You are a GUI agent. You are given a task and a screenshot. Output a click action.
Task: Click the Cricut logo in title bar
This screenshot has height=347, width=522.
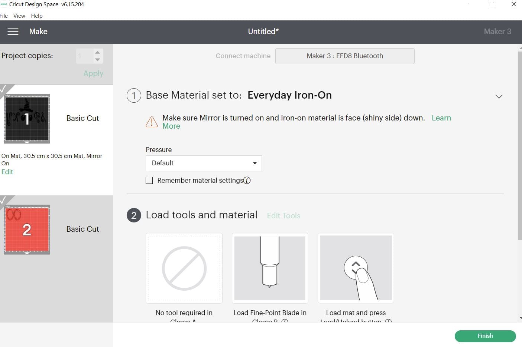[3, 4]
